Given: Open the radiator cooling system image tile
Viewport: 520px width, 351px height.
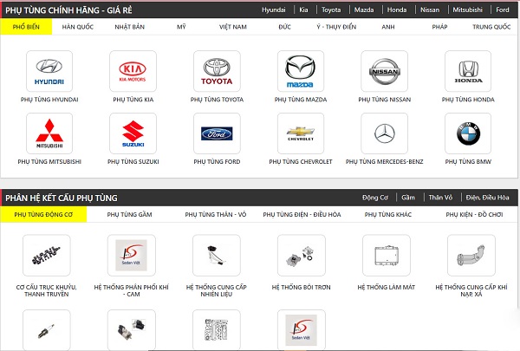Looking at the screenshot, I should [x=386, y=255].
